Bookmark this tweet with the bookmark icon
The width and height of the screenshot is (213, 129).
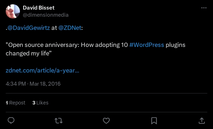pos(154,120)
